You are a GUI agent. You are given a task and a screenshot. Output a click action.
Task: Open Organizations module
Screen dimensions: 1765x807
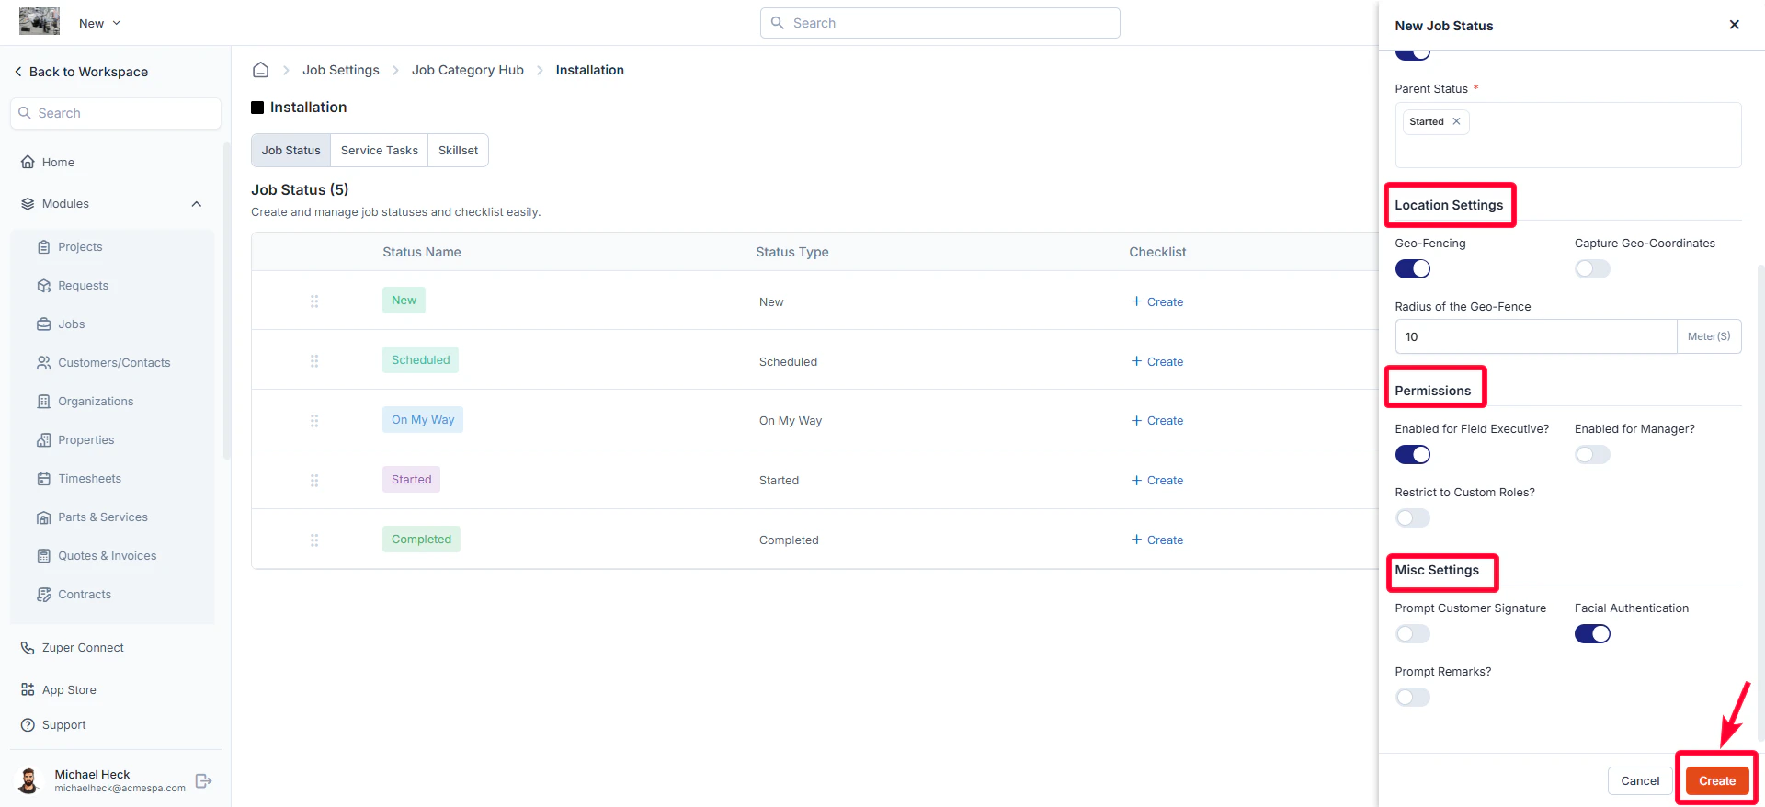(96, 402)
